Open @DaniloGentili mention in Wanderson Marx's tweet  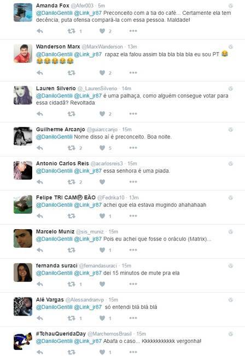(54, 54)
